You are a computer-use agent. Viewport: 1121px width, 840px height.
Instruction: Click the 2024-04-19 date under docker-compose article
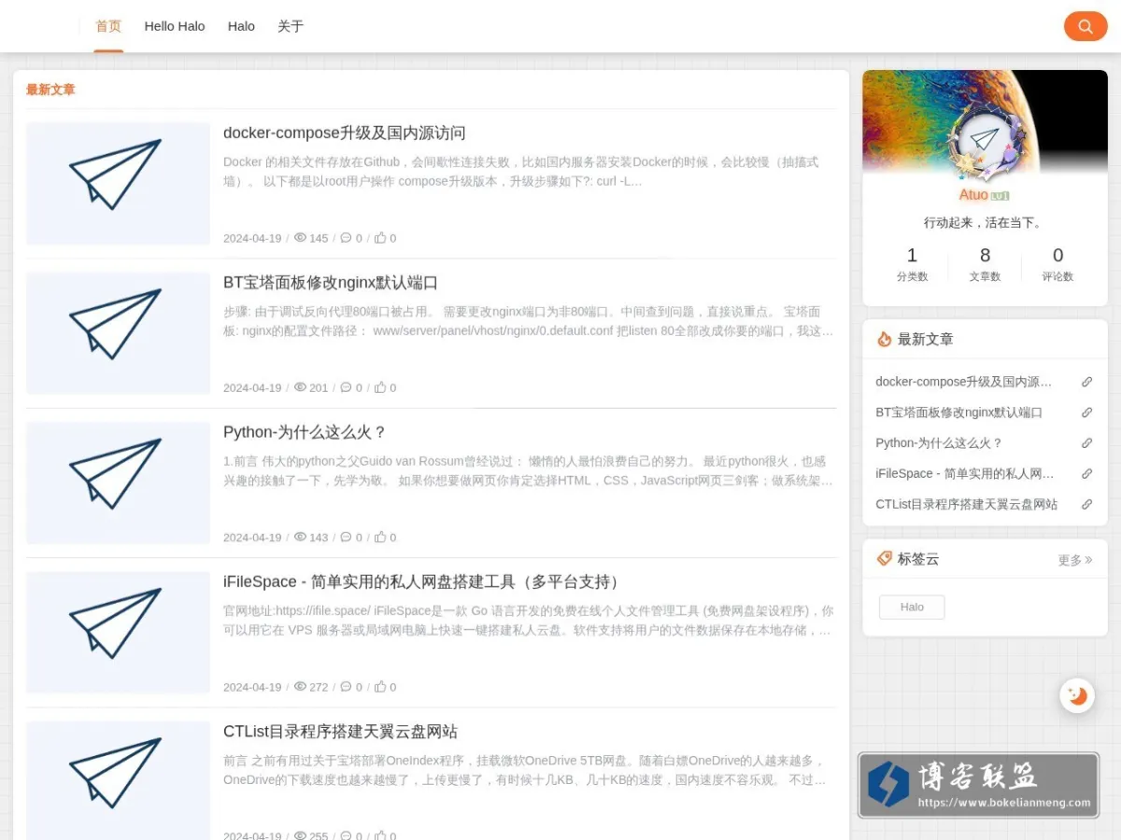click(x=252, y=238)
